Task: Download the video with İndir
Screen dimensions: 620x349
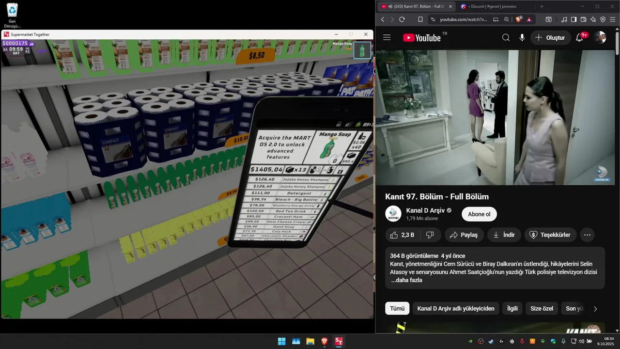Action: click(x=504, y=235)
